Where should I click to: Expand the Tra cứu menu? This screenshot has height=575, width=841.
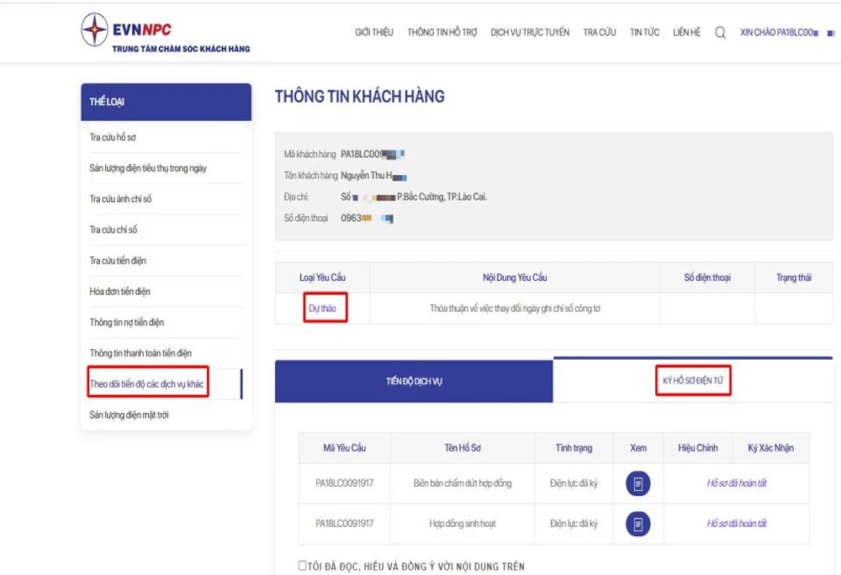[x=600, y=33]
